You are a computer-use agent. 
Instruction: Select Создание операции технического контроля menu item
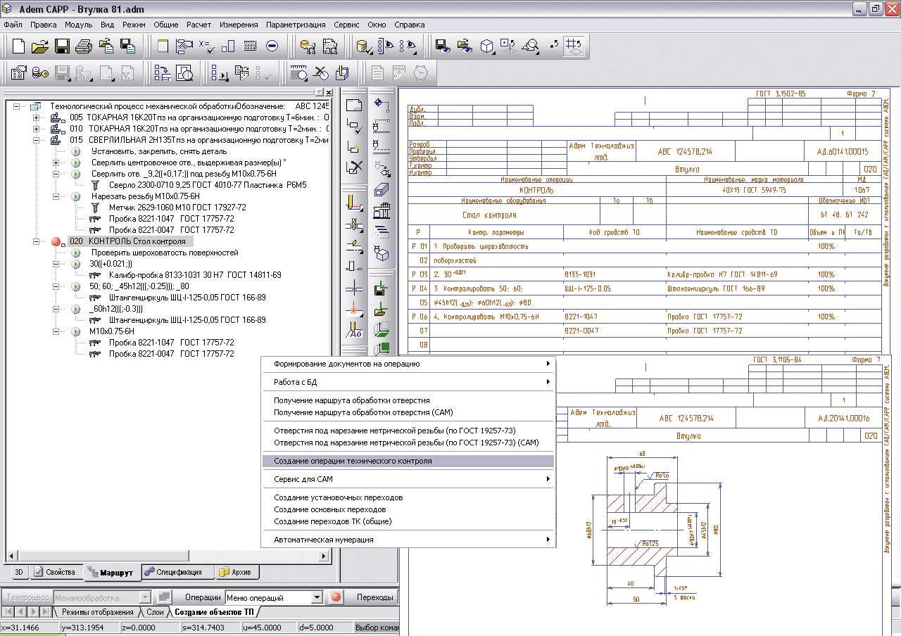point(353,462)
